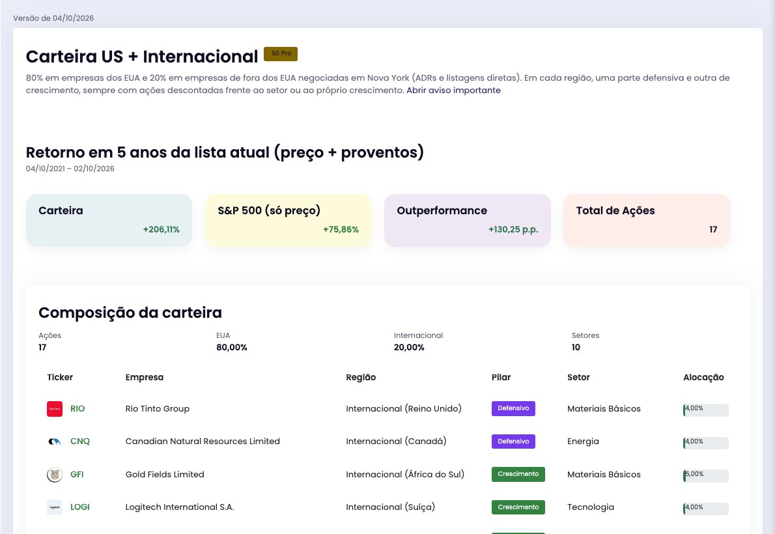Viewport: 775px width, 534px height.
Task: Click the Outperformance card
Action: click(x=468, y=221)
